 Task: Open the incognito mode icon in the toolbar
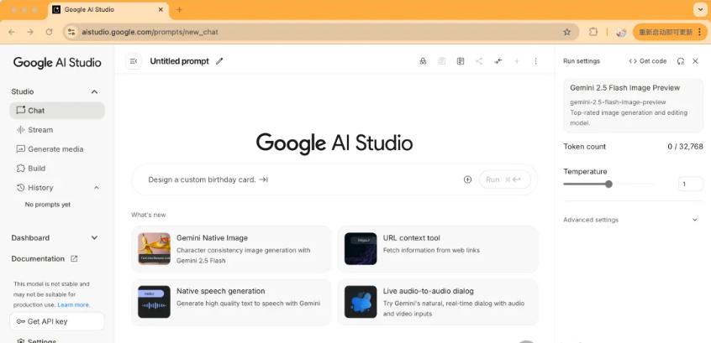pyautogui.click(x=423, y=61)
